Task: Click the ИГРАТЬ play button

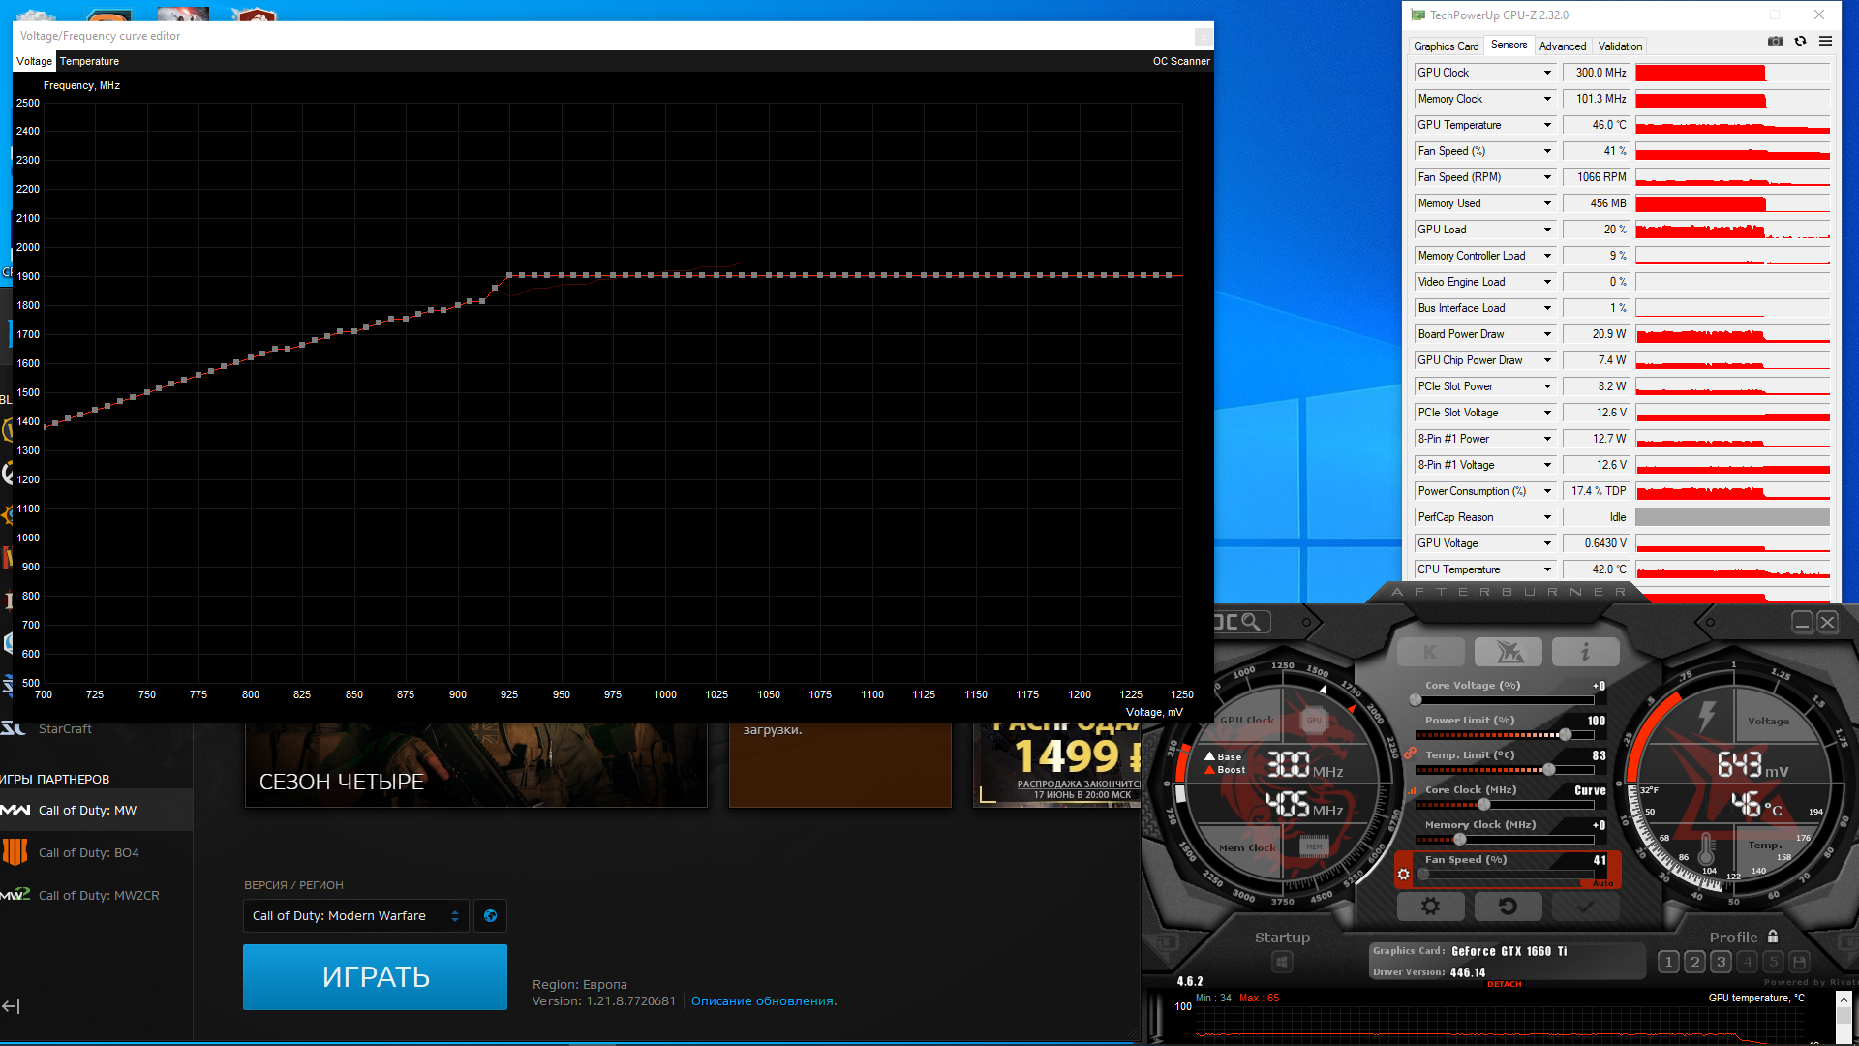Action: tap(375, 977)
